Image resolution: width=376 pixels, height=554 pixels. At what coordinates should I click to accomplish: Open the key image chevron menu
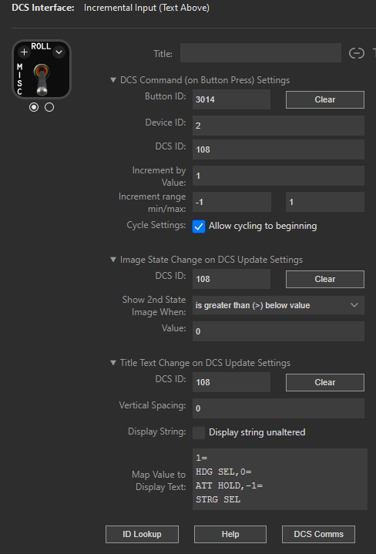[59, 52]
